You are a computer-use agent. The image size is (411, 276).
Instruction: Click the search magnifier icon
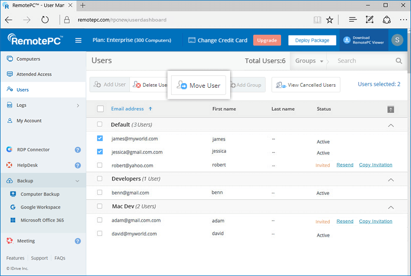(399, 61)
